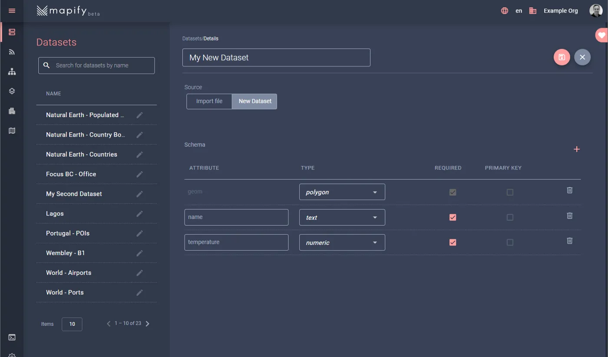Screen dimensions: 608x357
Task: Click the temperature attribute input
Action: [236, 242]
